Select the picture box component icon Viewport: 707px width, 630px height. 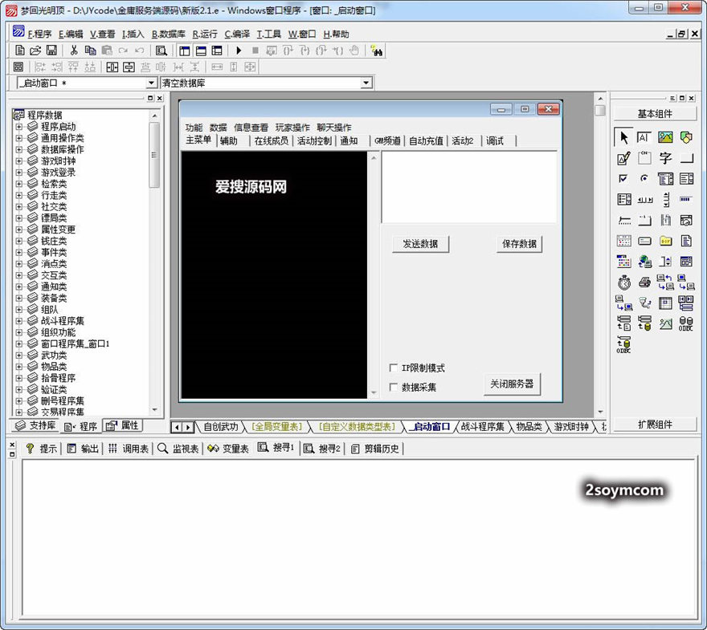pyautogui.click(x=665, y=137)
